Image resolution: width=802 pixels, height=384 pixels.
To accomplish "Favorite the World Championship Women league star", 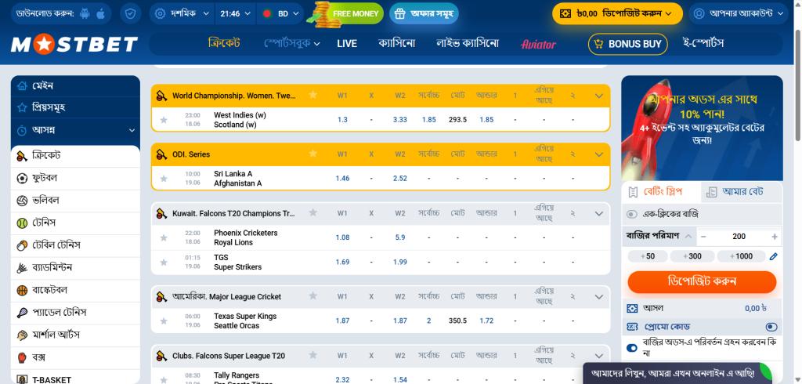I will [x=313, y=96].
